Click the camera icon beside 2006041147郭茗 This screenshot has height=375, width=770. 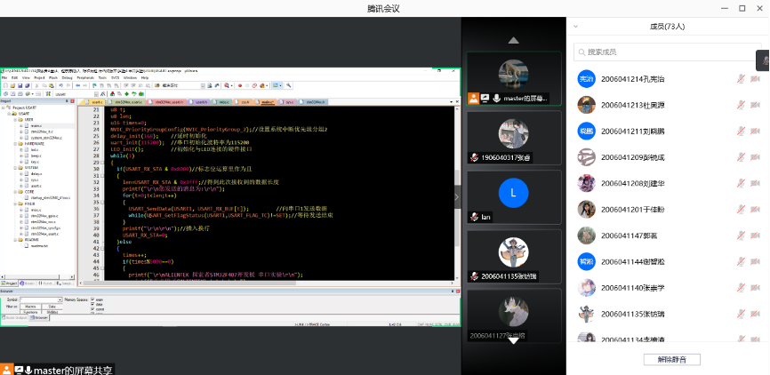(x=755, y=236)
